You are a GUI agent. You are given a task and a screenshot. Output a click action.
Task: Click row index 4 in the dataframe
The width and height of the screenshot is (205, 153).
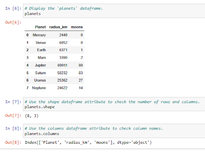(27, 65)
